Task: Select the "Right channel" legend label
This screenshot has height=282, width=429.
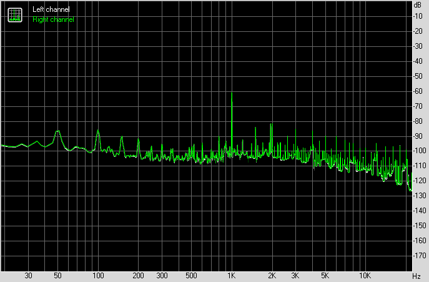Action: pyautogui.click(x=53, y=19)
